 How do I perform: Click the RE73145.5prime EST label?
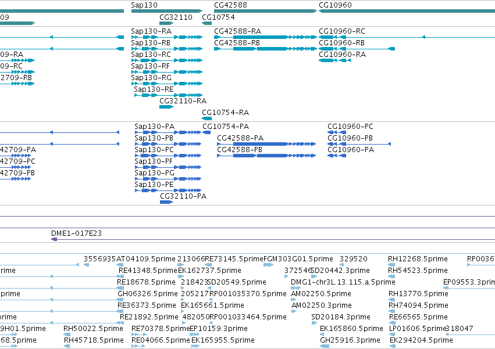[x=234, y=259]
